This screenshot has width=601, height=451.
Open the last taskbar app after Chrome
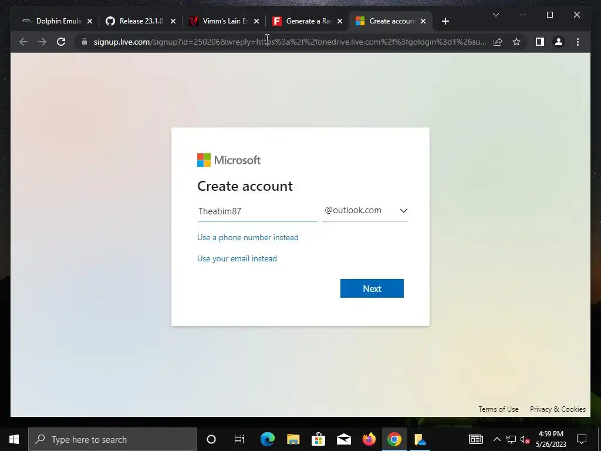coord(420,439)
